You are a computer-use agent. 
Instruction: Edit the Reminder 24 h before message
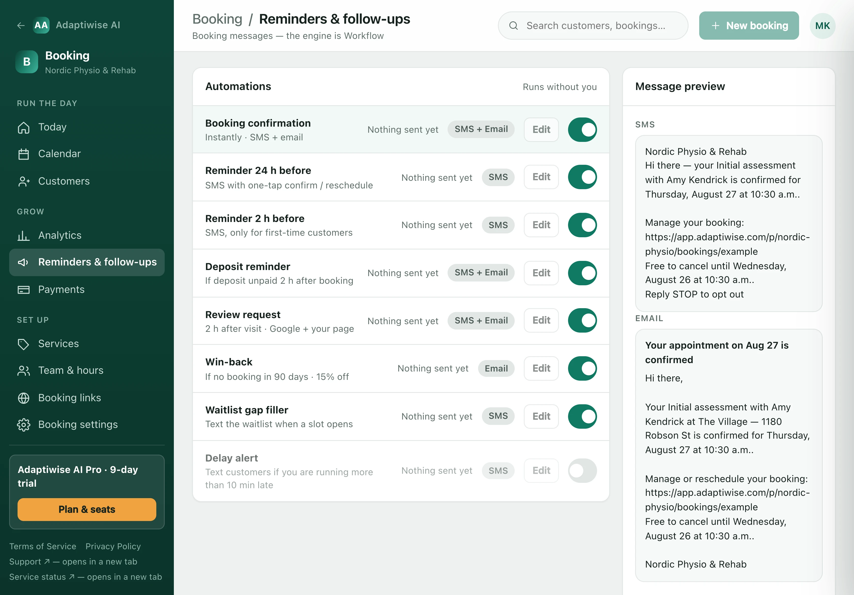[x=541, y=177]
